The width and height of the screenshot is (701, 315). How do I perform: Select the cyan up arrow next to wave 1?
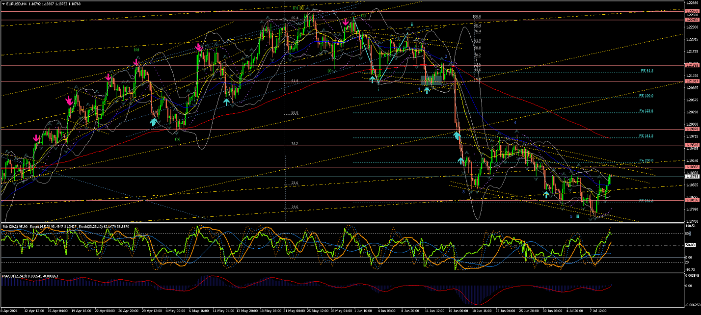point(427,90)
